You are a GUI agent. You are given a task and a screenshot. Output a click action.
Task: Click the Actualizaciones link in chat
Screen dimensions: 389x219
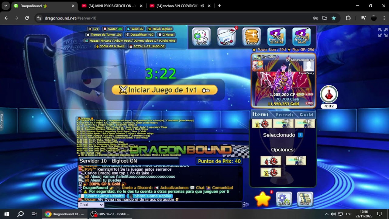coord(174,188)
